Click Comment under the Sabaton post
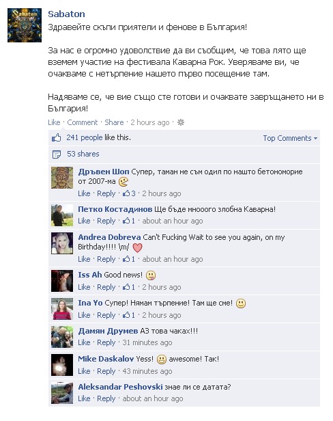333x421 pixels. point(83,122)
